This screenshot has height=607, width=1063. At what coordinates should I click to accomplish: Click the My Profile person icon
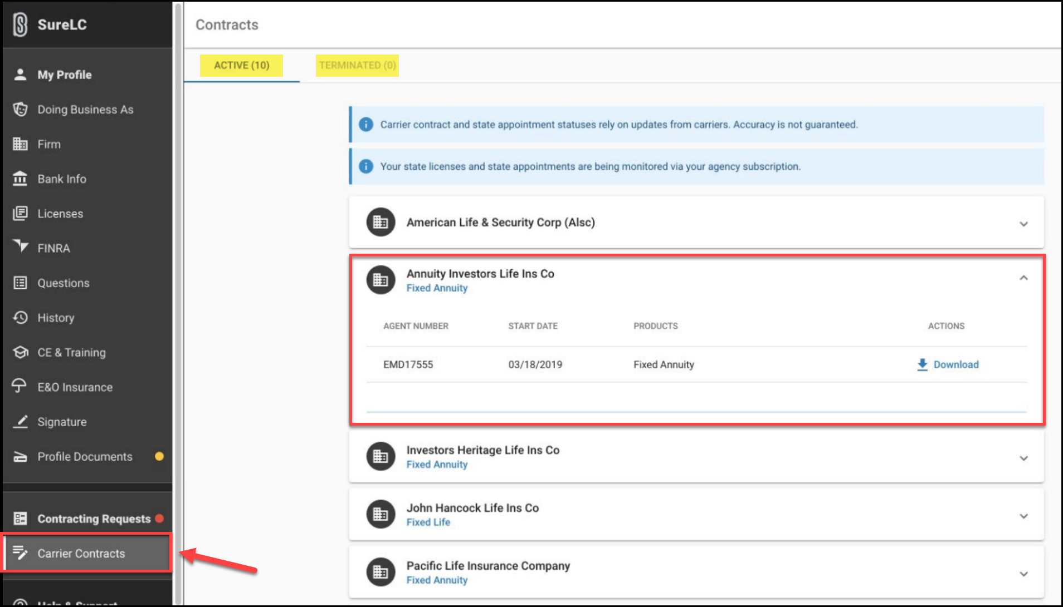20,75
